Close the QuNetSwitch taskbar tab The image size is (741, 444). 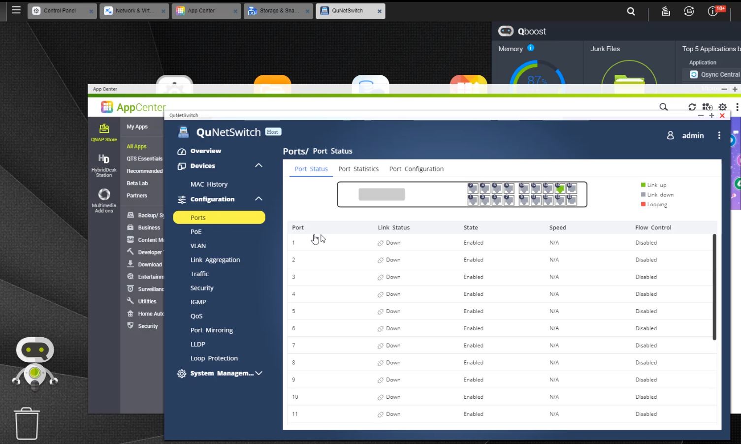[379, 11]
